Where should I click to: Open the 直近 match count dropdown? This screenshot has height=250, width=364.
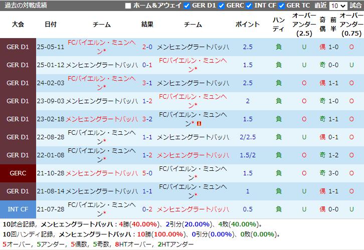pyautogui.click(x=338, y=6)
